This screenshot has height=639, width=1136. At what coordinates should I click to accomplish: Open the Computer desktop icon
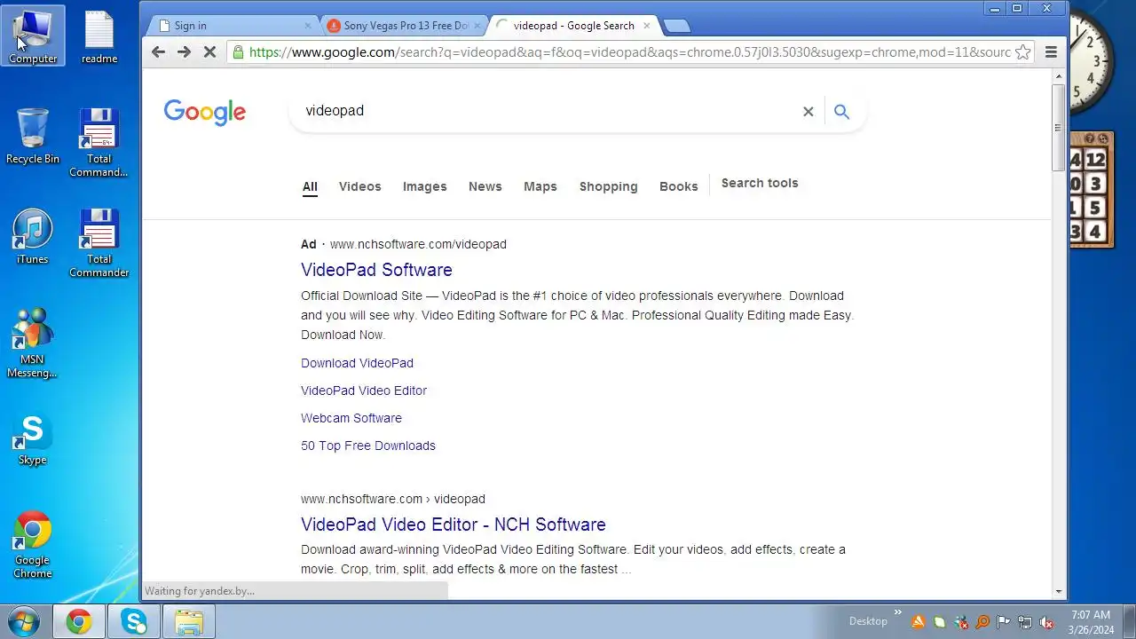pyautogui.click(x=33, y=36)
